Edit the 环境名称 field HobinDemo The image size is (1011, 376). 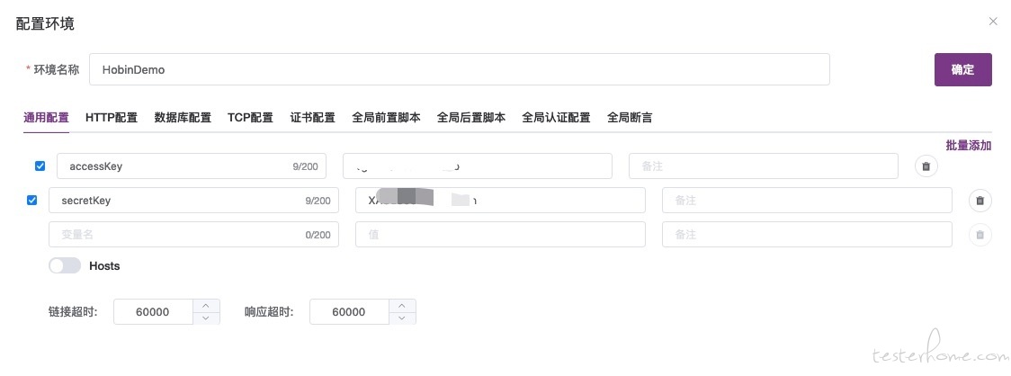[x=460, y=69]
